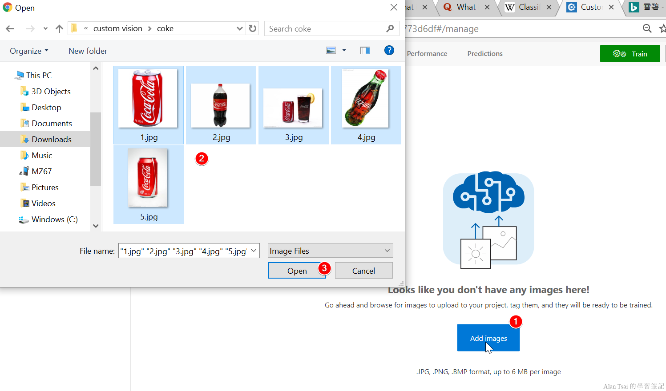Image resolution: width=666 pixels, height=391 pixels.
Task: Select 3D Objects in navigation tree
Action: click(x=51, y=91)
